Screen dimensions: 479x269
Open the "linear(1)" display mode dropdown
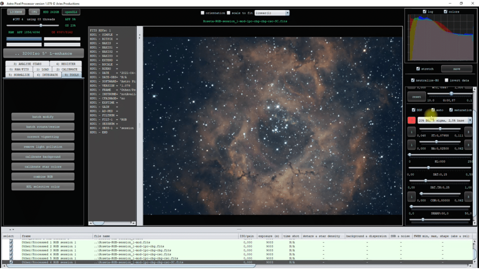pos(271,13)
